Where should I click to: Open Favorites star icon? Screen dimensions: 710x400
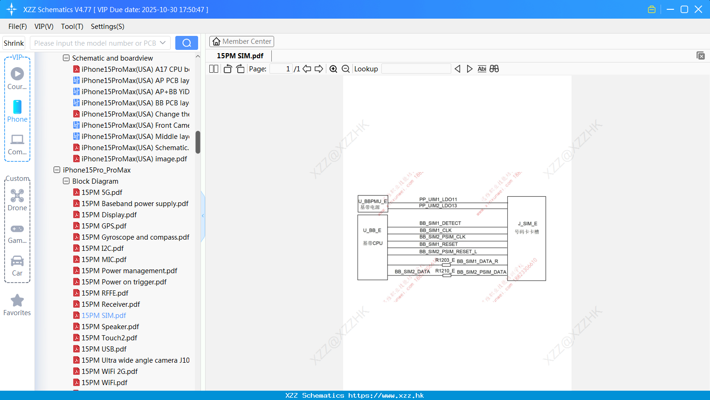[17, 300]
